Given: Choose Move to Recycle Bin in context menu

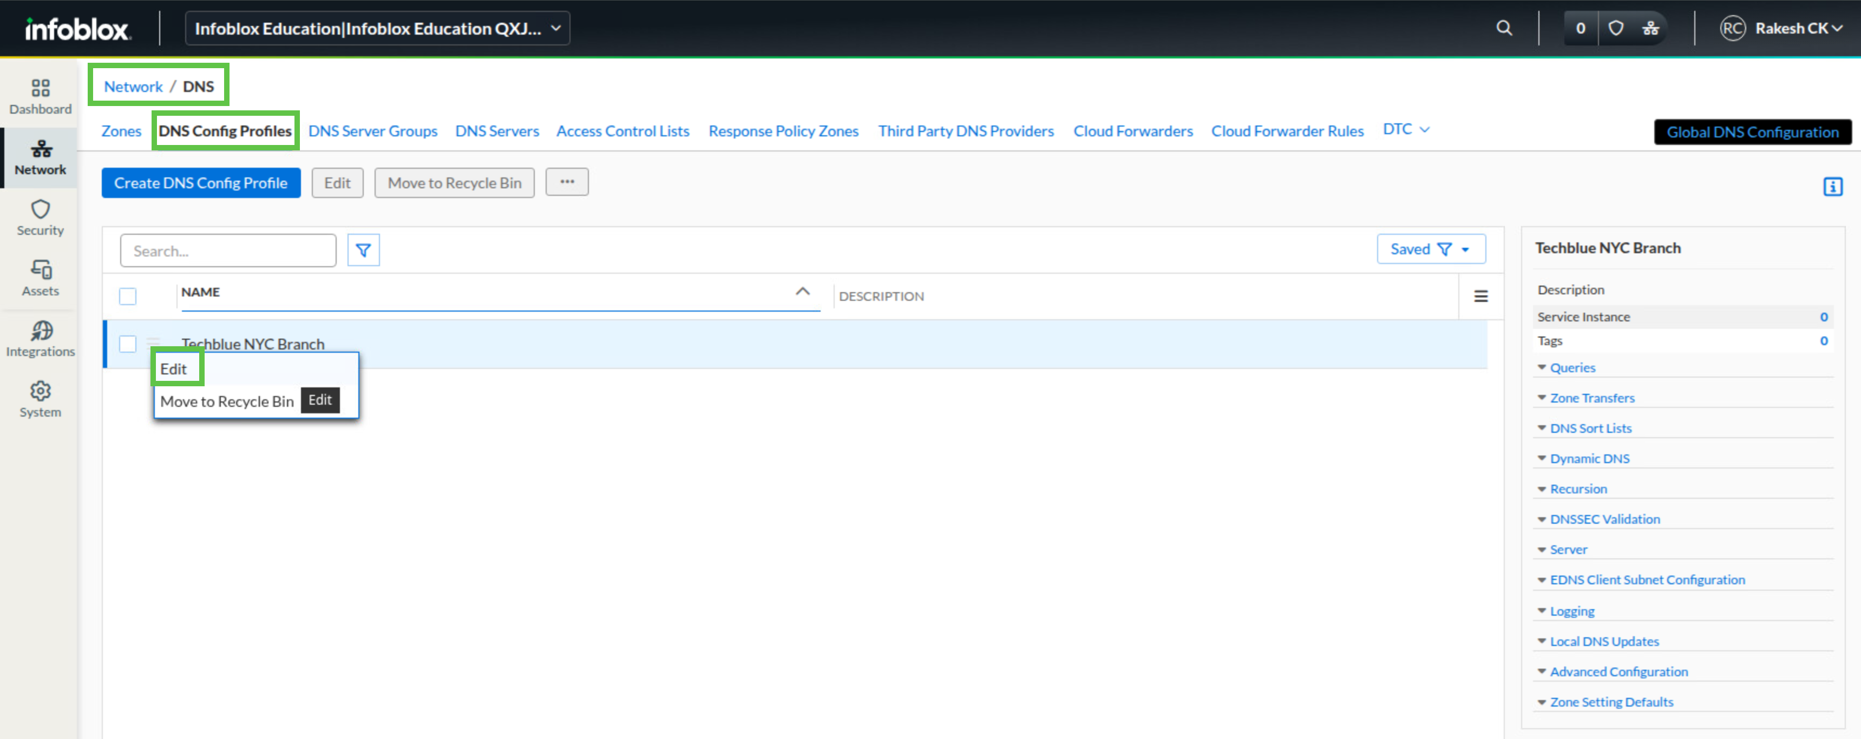Looking at the screenshot, I should [227, 401].
